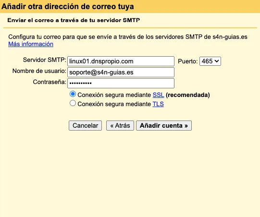260x217 pixels.
Task: Click the Añadir cuenta » button
Action: pyautogui.click(x=164, y=126)
